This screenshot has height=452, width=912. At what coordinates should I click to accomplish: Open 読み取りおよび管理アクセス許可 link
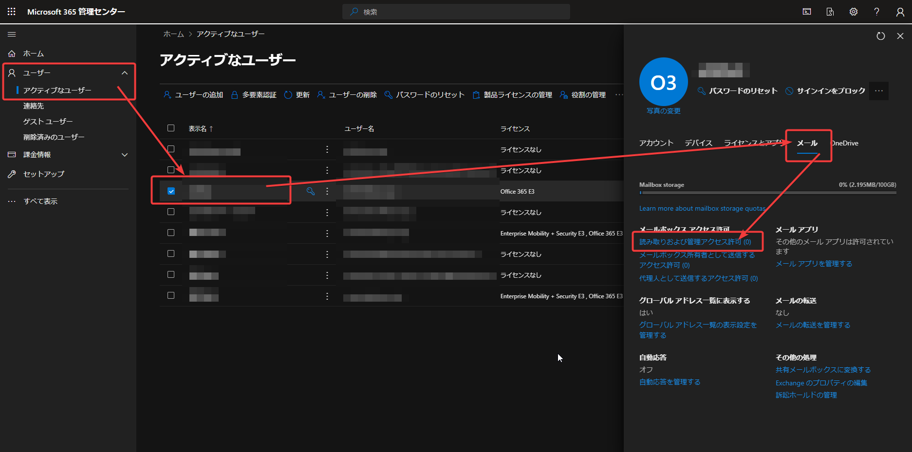(x=695, y=242)
